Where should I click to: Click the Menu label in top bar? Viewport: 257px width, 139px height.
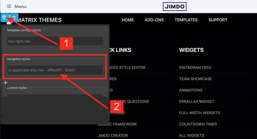(21, 6)
